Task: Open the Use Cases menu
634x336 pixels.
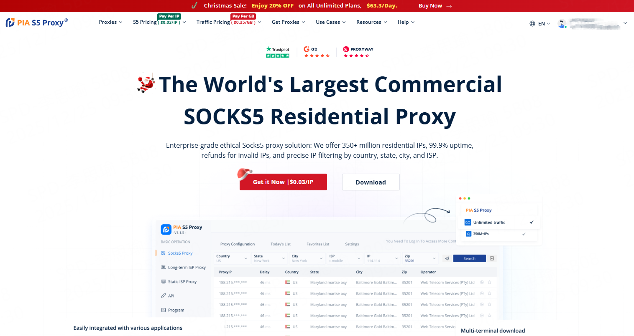Action: [330, 22]
